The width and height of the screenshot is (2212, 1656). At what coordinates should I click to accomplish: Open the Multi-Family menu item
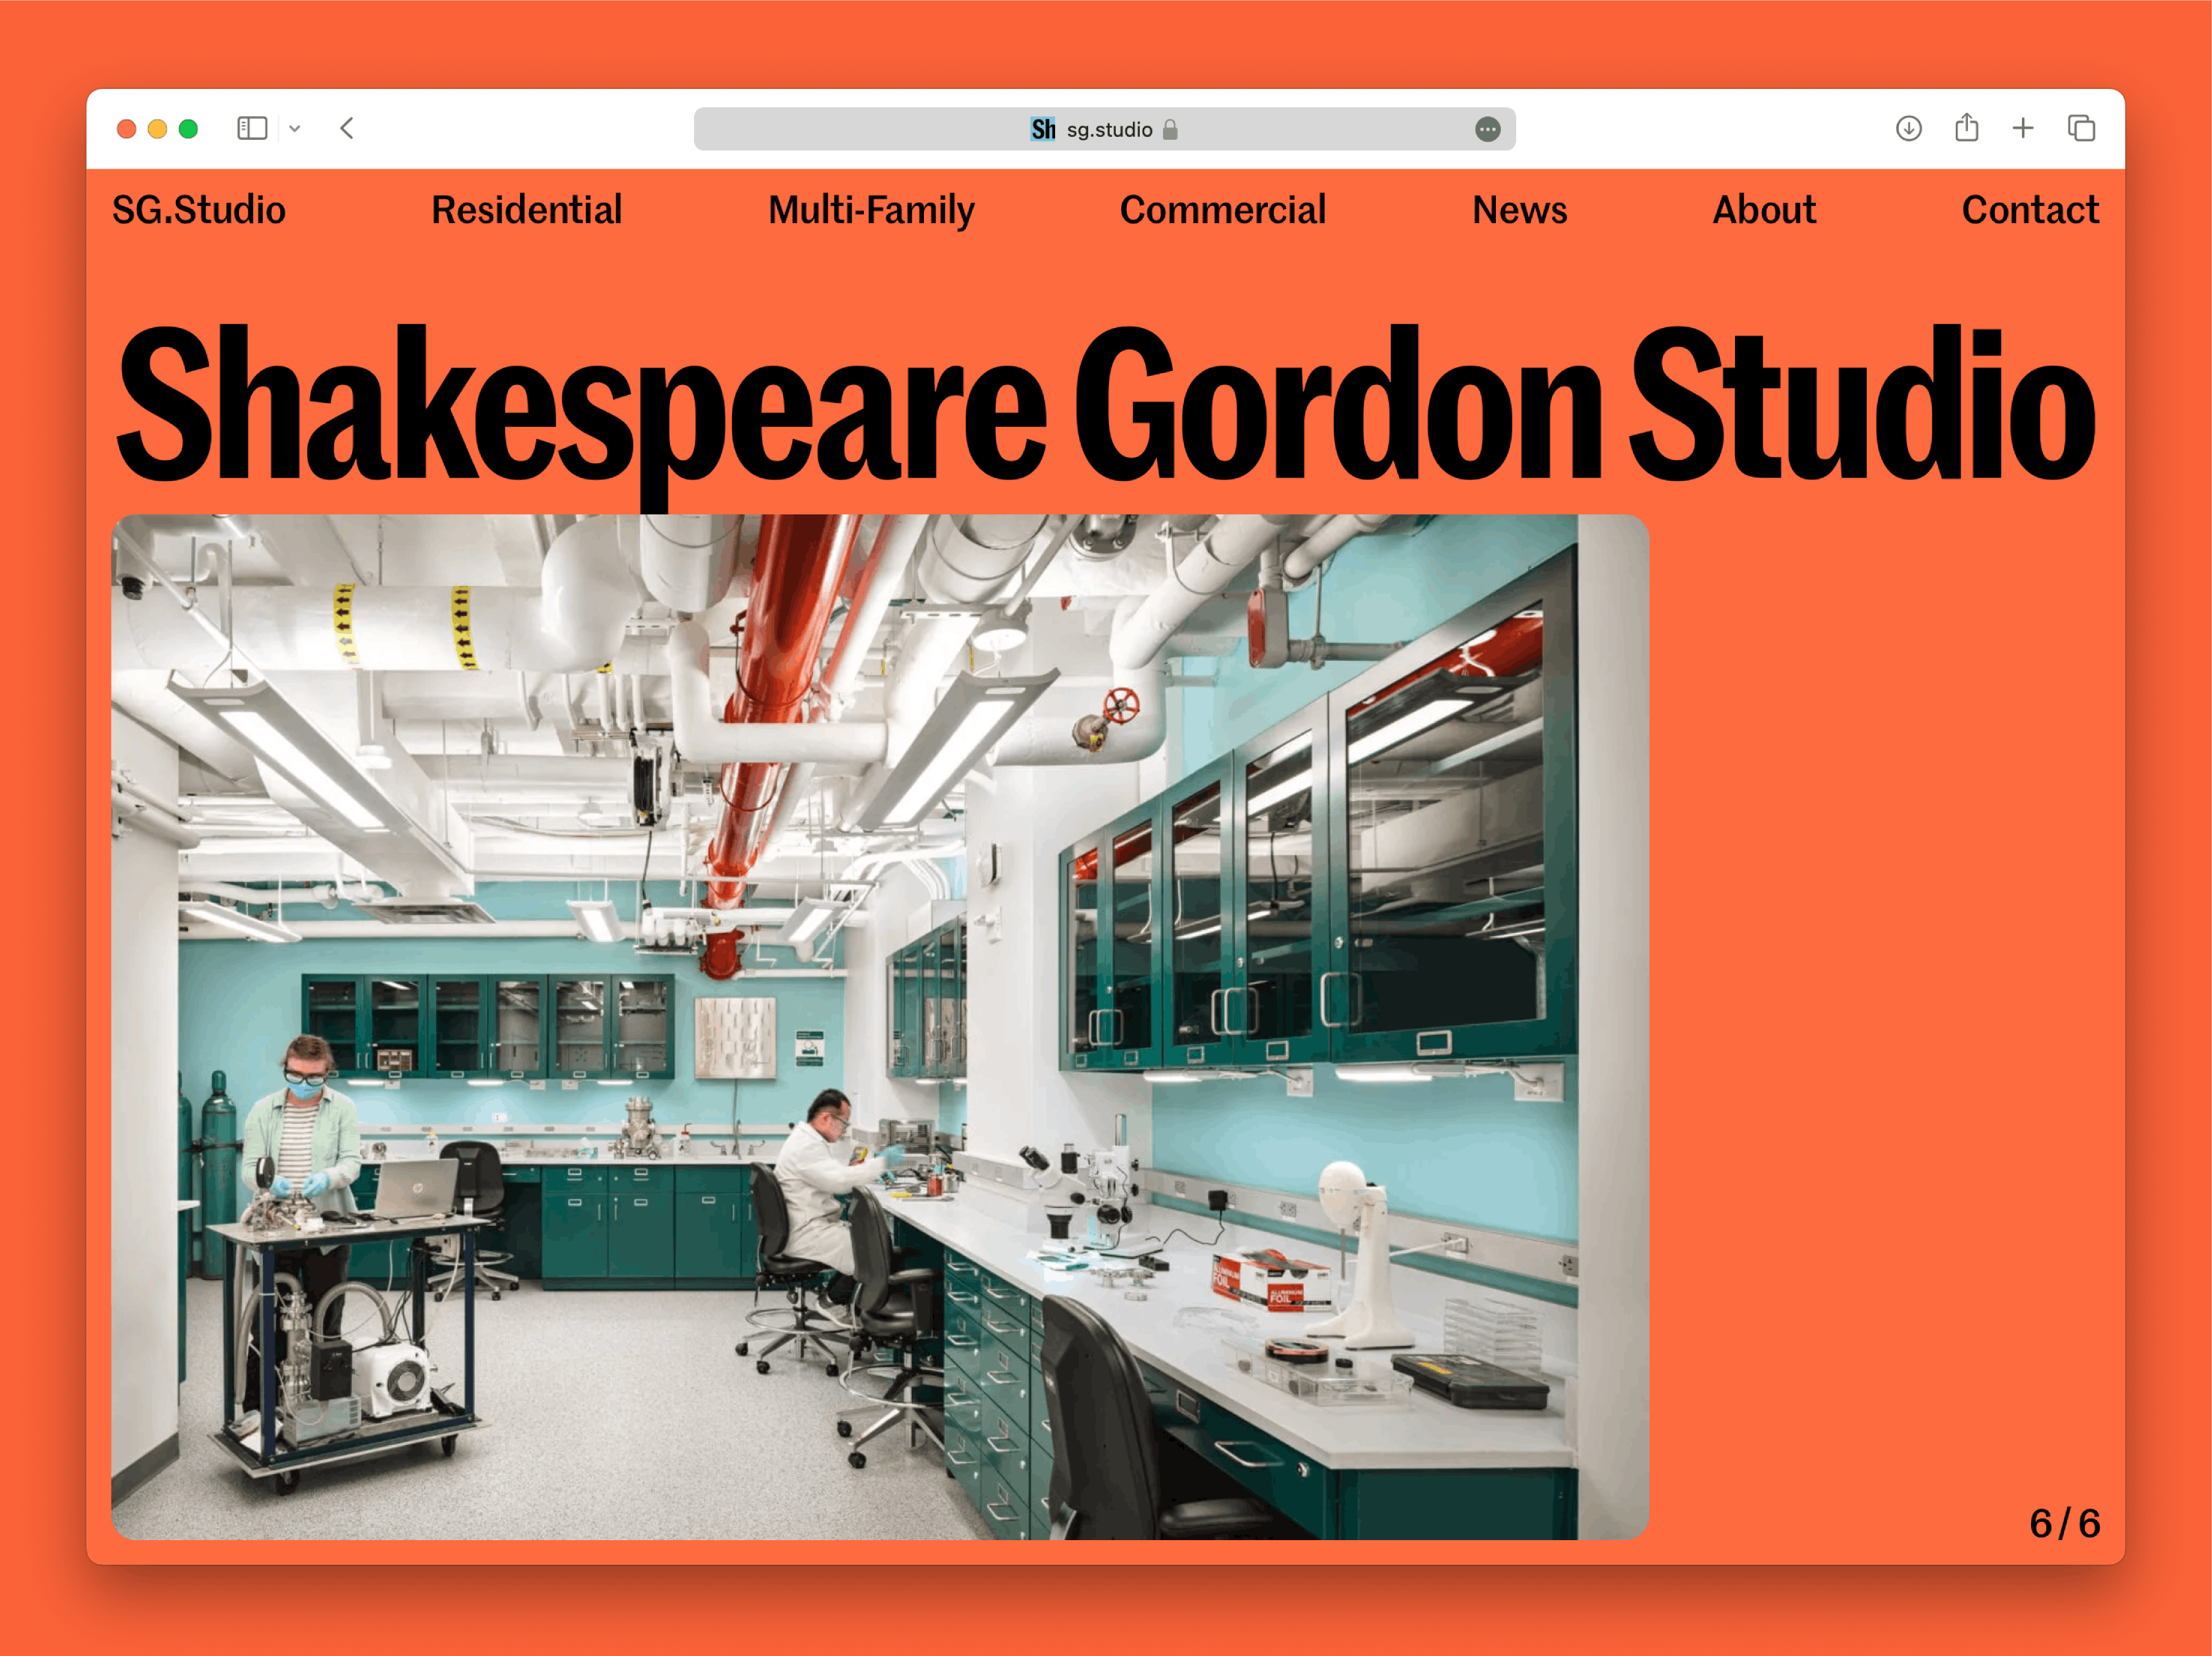point(870,210)
